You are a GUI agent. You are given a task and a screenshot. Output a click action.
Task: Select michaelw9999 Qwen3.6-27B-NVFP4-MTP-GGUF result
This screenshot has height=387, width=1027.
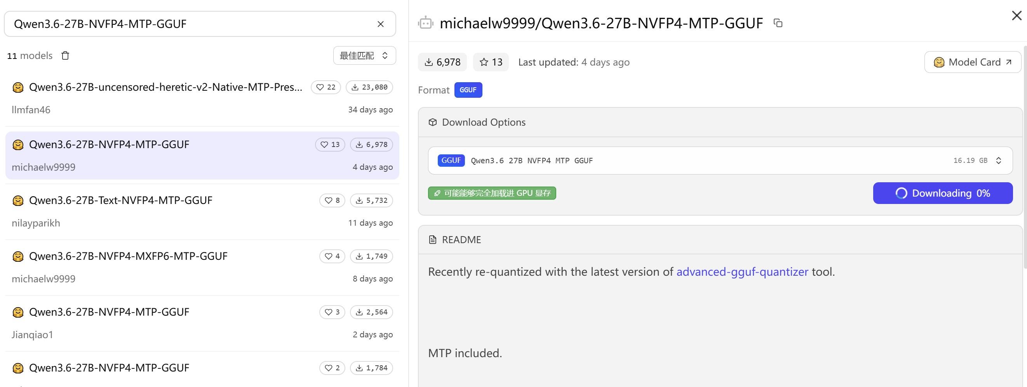202,155
